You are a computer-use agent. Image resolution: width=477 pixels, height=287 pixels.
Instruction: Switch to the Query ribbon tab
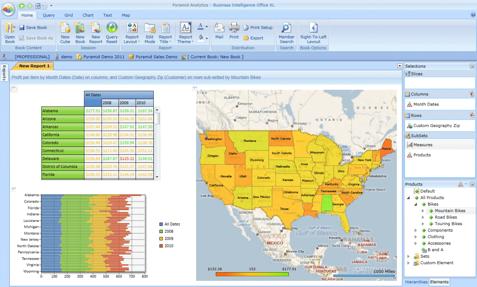(x=49, y=15)
